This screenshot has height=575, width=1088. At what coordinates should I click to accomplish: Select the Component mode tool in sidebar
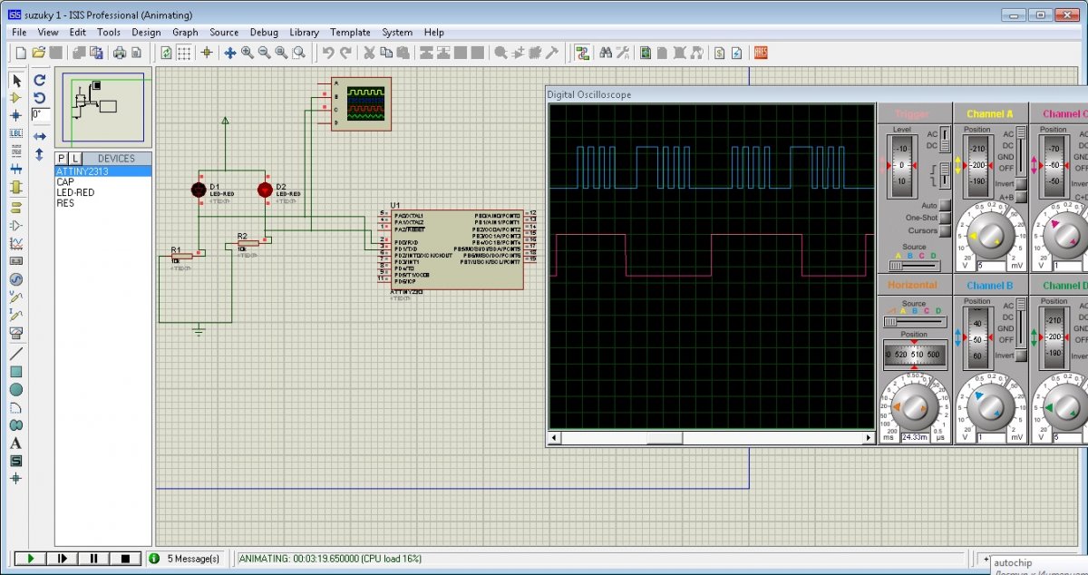click(x=15, y=98)
